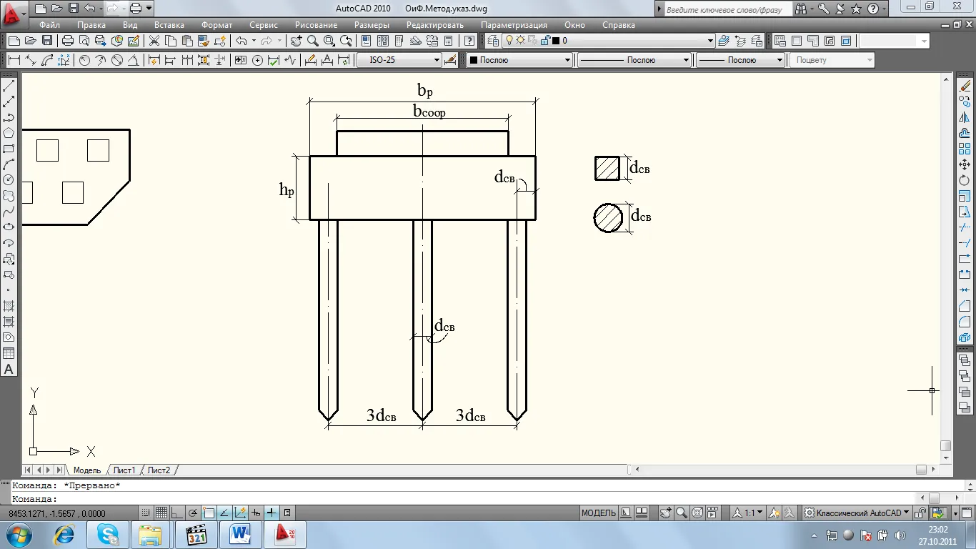
Task: Open Skype from the taskbar
Action: point(109,535)
